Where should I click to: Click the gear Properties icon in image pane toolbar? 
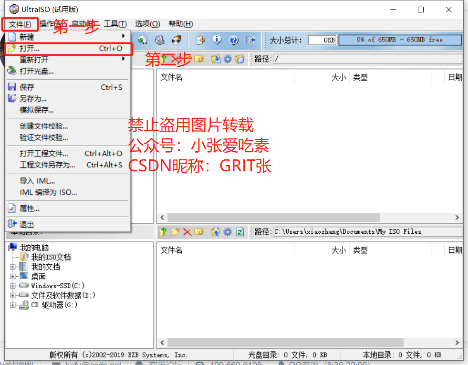click(228, 59)
